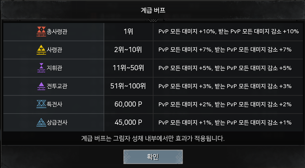Image resolution: width=305 pixels, height=168 pixels.
Task: Select the 51위~100위 rank range cell
Action: (x=128, y=86)
